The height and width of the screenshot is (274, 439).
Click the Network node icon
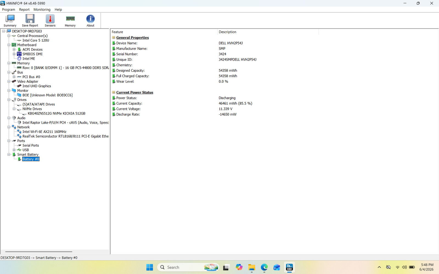(14, 127)
